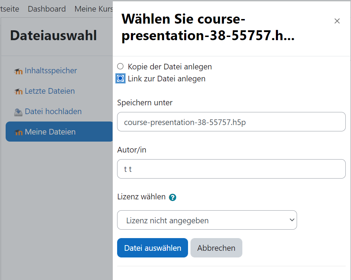Switch to Letzte Dateien repository
This screenshot has height=280, width=351.
(50, 91)
